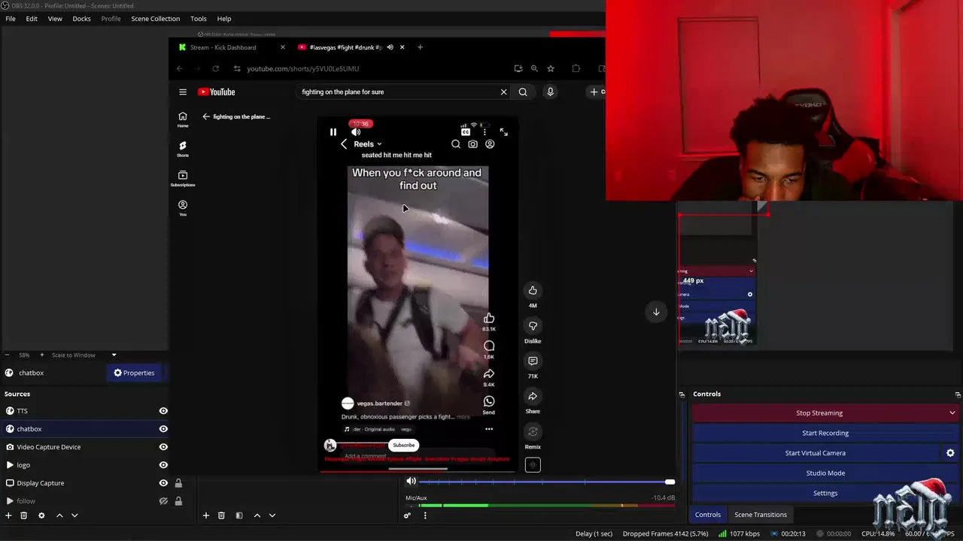963x541 pixels.
Task: Open the Edit menu
Action: pyautogui.click(x=32, y=19)
